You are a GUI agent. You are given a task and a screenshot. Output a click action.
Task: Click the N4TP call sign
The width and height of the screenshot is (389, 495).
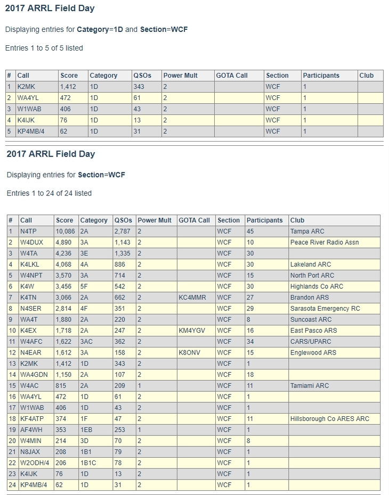[x=29, y=232]
